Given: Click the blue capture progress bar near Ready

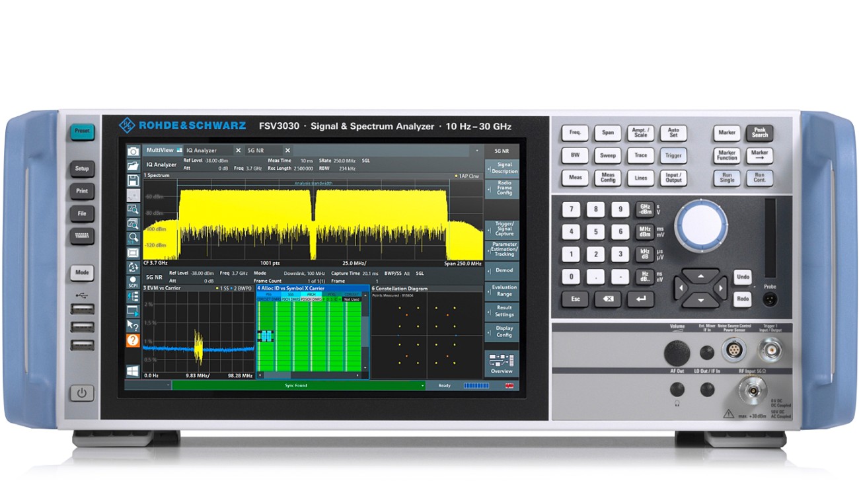Looking at the screenshot, I should pyautogui.click(x=475, y=384).
